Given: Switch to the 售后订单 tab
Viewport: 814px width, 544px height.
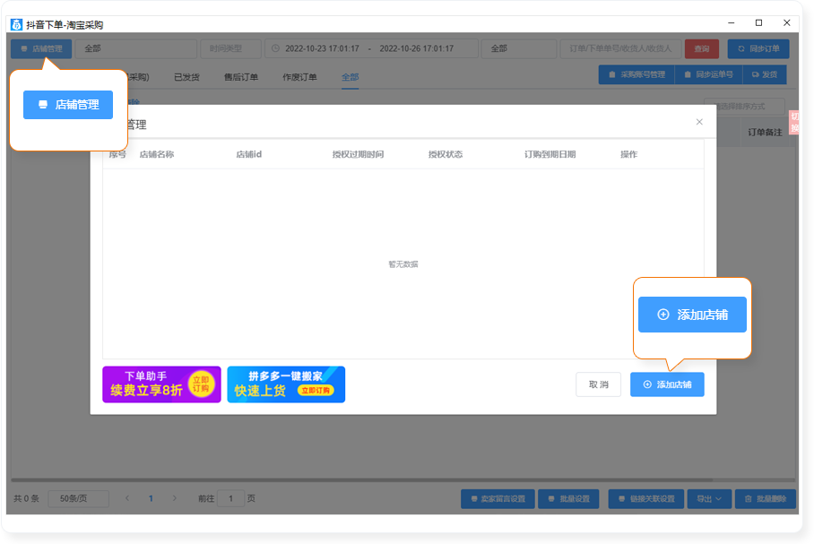Looking at the screenshot, I should pos(241,77).
